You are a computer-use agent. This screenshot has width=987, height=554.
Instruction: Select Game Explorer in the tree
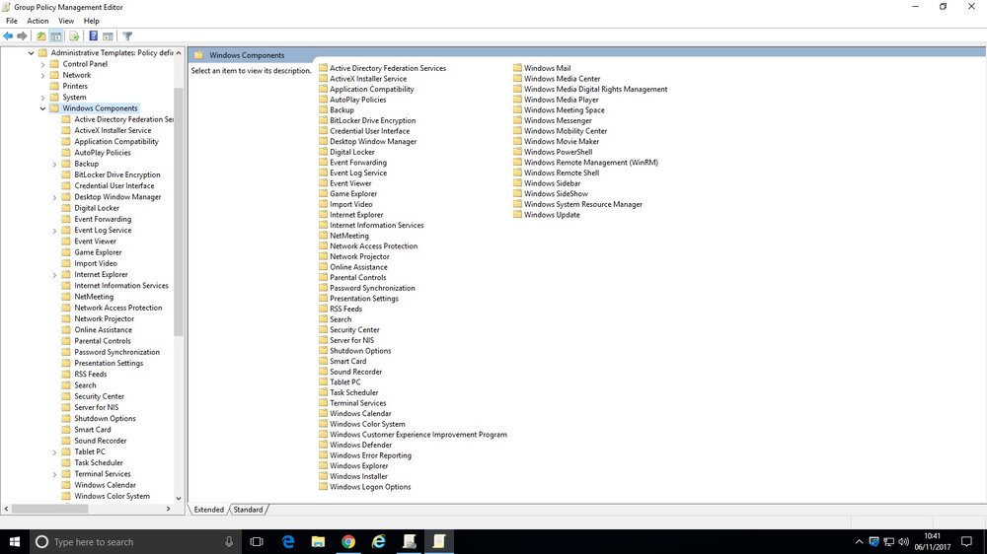point(98,252)
